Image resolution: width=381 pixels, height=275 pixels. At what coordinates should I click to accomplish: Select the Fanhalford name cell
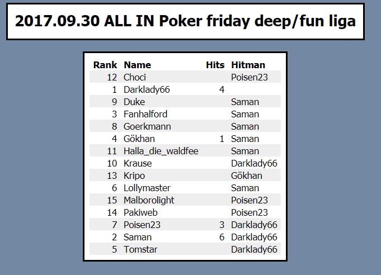pyautogui.click(x=145, y=114)
